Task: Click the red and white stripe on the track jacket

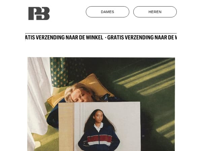Action: pos(99,140)
